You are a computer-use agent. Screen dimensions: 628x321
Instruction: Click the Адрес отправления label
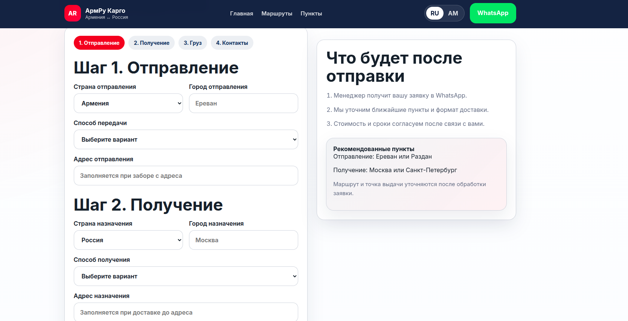[104, 159]
